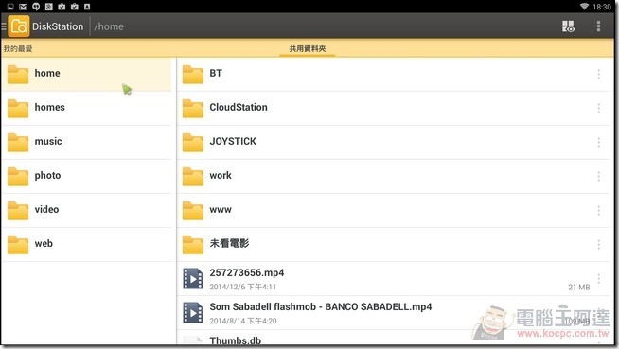This screenshot has width=619, height=349.
Task: Open the video folder icon
Action: click(x=18, y=211)
